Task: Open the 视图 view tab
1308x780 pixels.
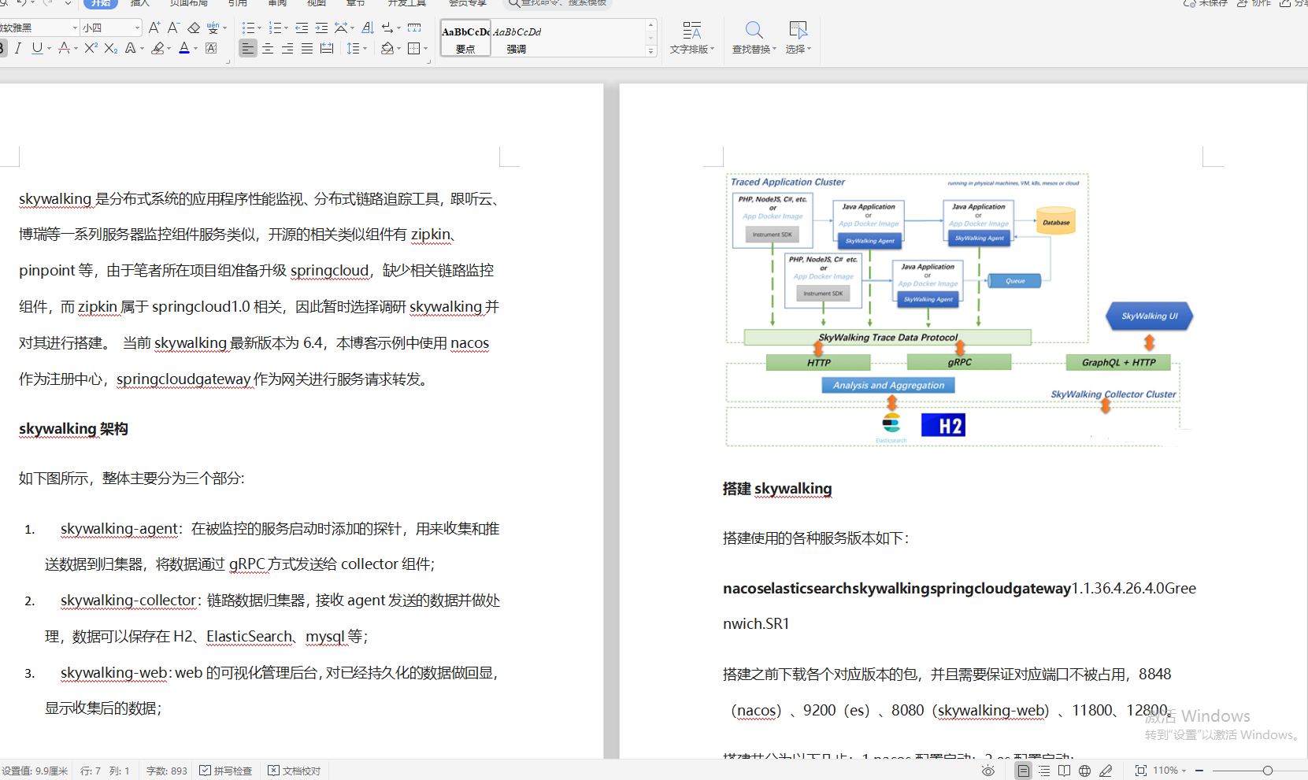Action: 317,3
